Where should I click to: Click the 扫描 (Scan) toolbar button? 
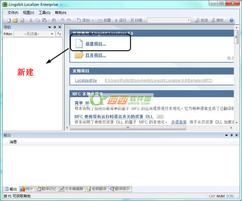(x=136, y=20)
